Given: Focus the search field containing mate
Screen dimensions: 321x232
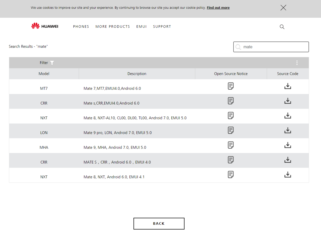Looking at the screenshot, I should click(271, 47).
